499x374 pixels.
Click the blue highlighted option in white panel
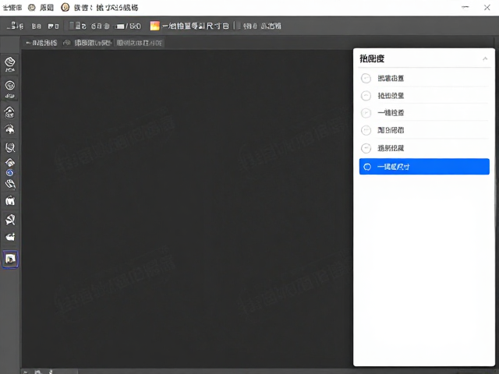point(424,167)
